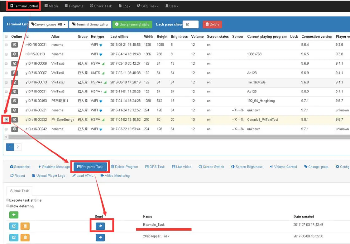
Task: Click the Each page show input field
Action: (x=190, y=24)
